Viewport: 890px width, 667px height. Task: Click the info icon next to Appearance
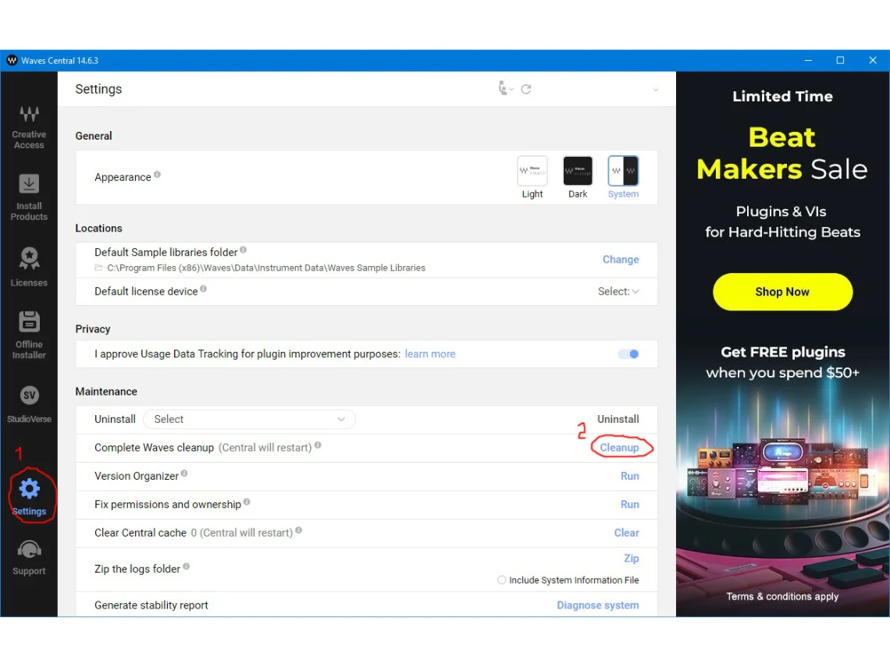[157, 176]
